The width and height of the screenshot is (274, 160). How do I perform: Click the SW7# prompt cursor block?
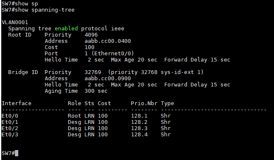click(x=17, y=153)
